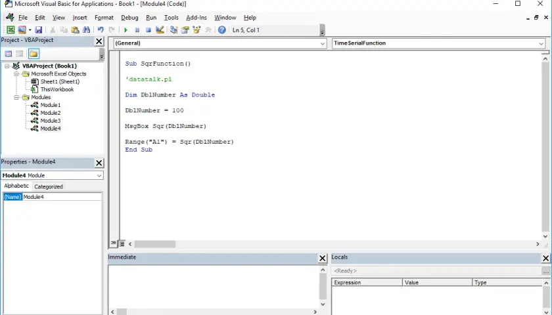Toggle Full Module View button
This screenshot has width=552, height=315.
(122, 243)
